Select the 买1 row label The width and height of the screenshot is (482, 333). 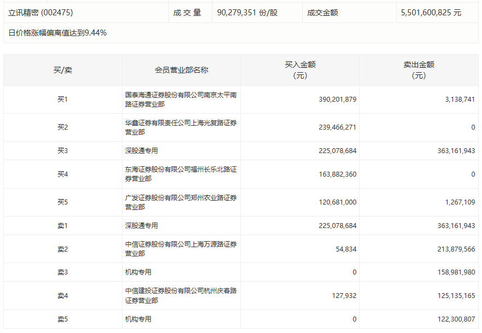click(x=63, y=100)
